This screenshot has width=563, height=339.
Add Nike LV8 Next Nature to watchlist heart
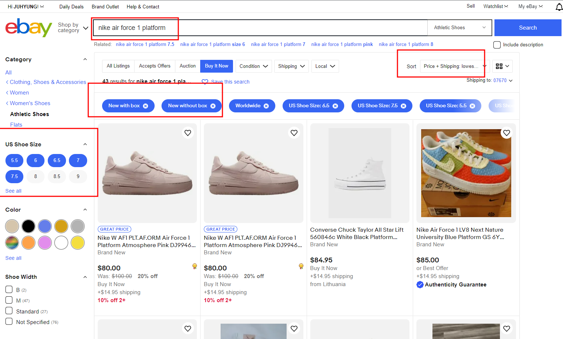pos(506,133)
